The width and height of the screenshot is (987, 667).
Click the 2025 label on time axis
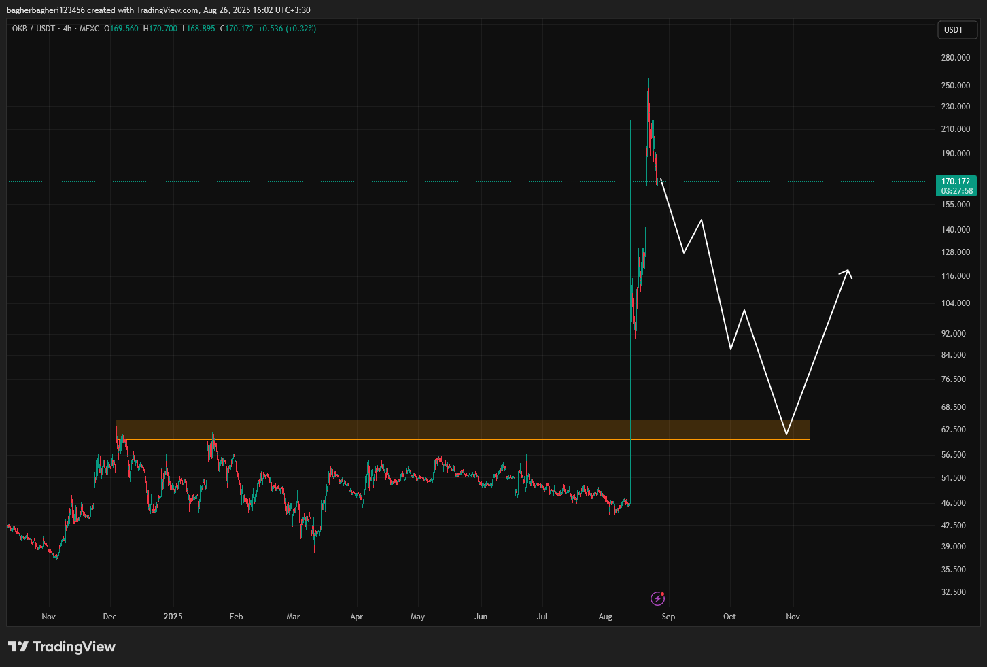(x=173, y=617)
